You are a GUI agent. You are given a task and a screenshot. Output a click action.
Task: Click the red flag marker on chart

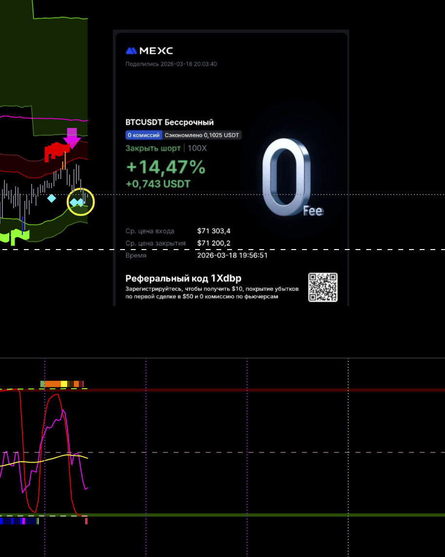click(55, 151)
